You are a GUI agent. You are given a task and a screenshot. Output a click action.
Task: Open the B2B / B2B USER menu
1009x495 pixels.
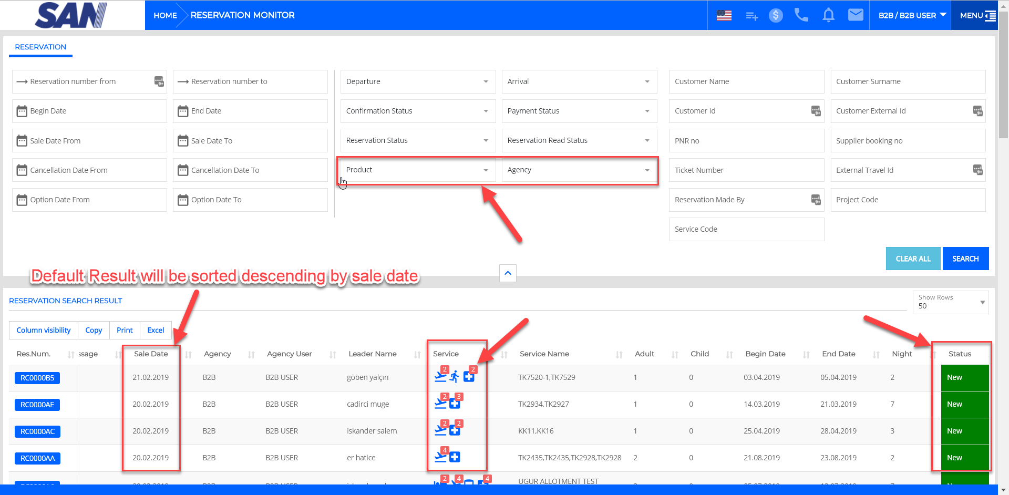pyautogui.click(x=911, y=15)
